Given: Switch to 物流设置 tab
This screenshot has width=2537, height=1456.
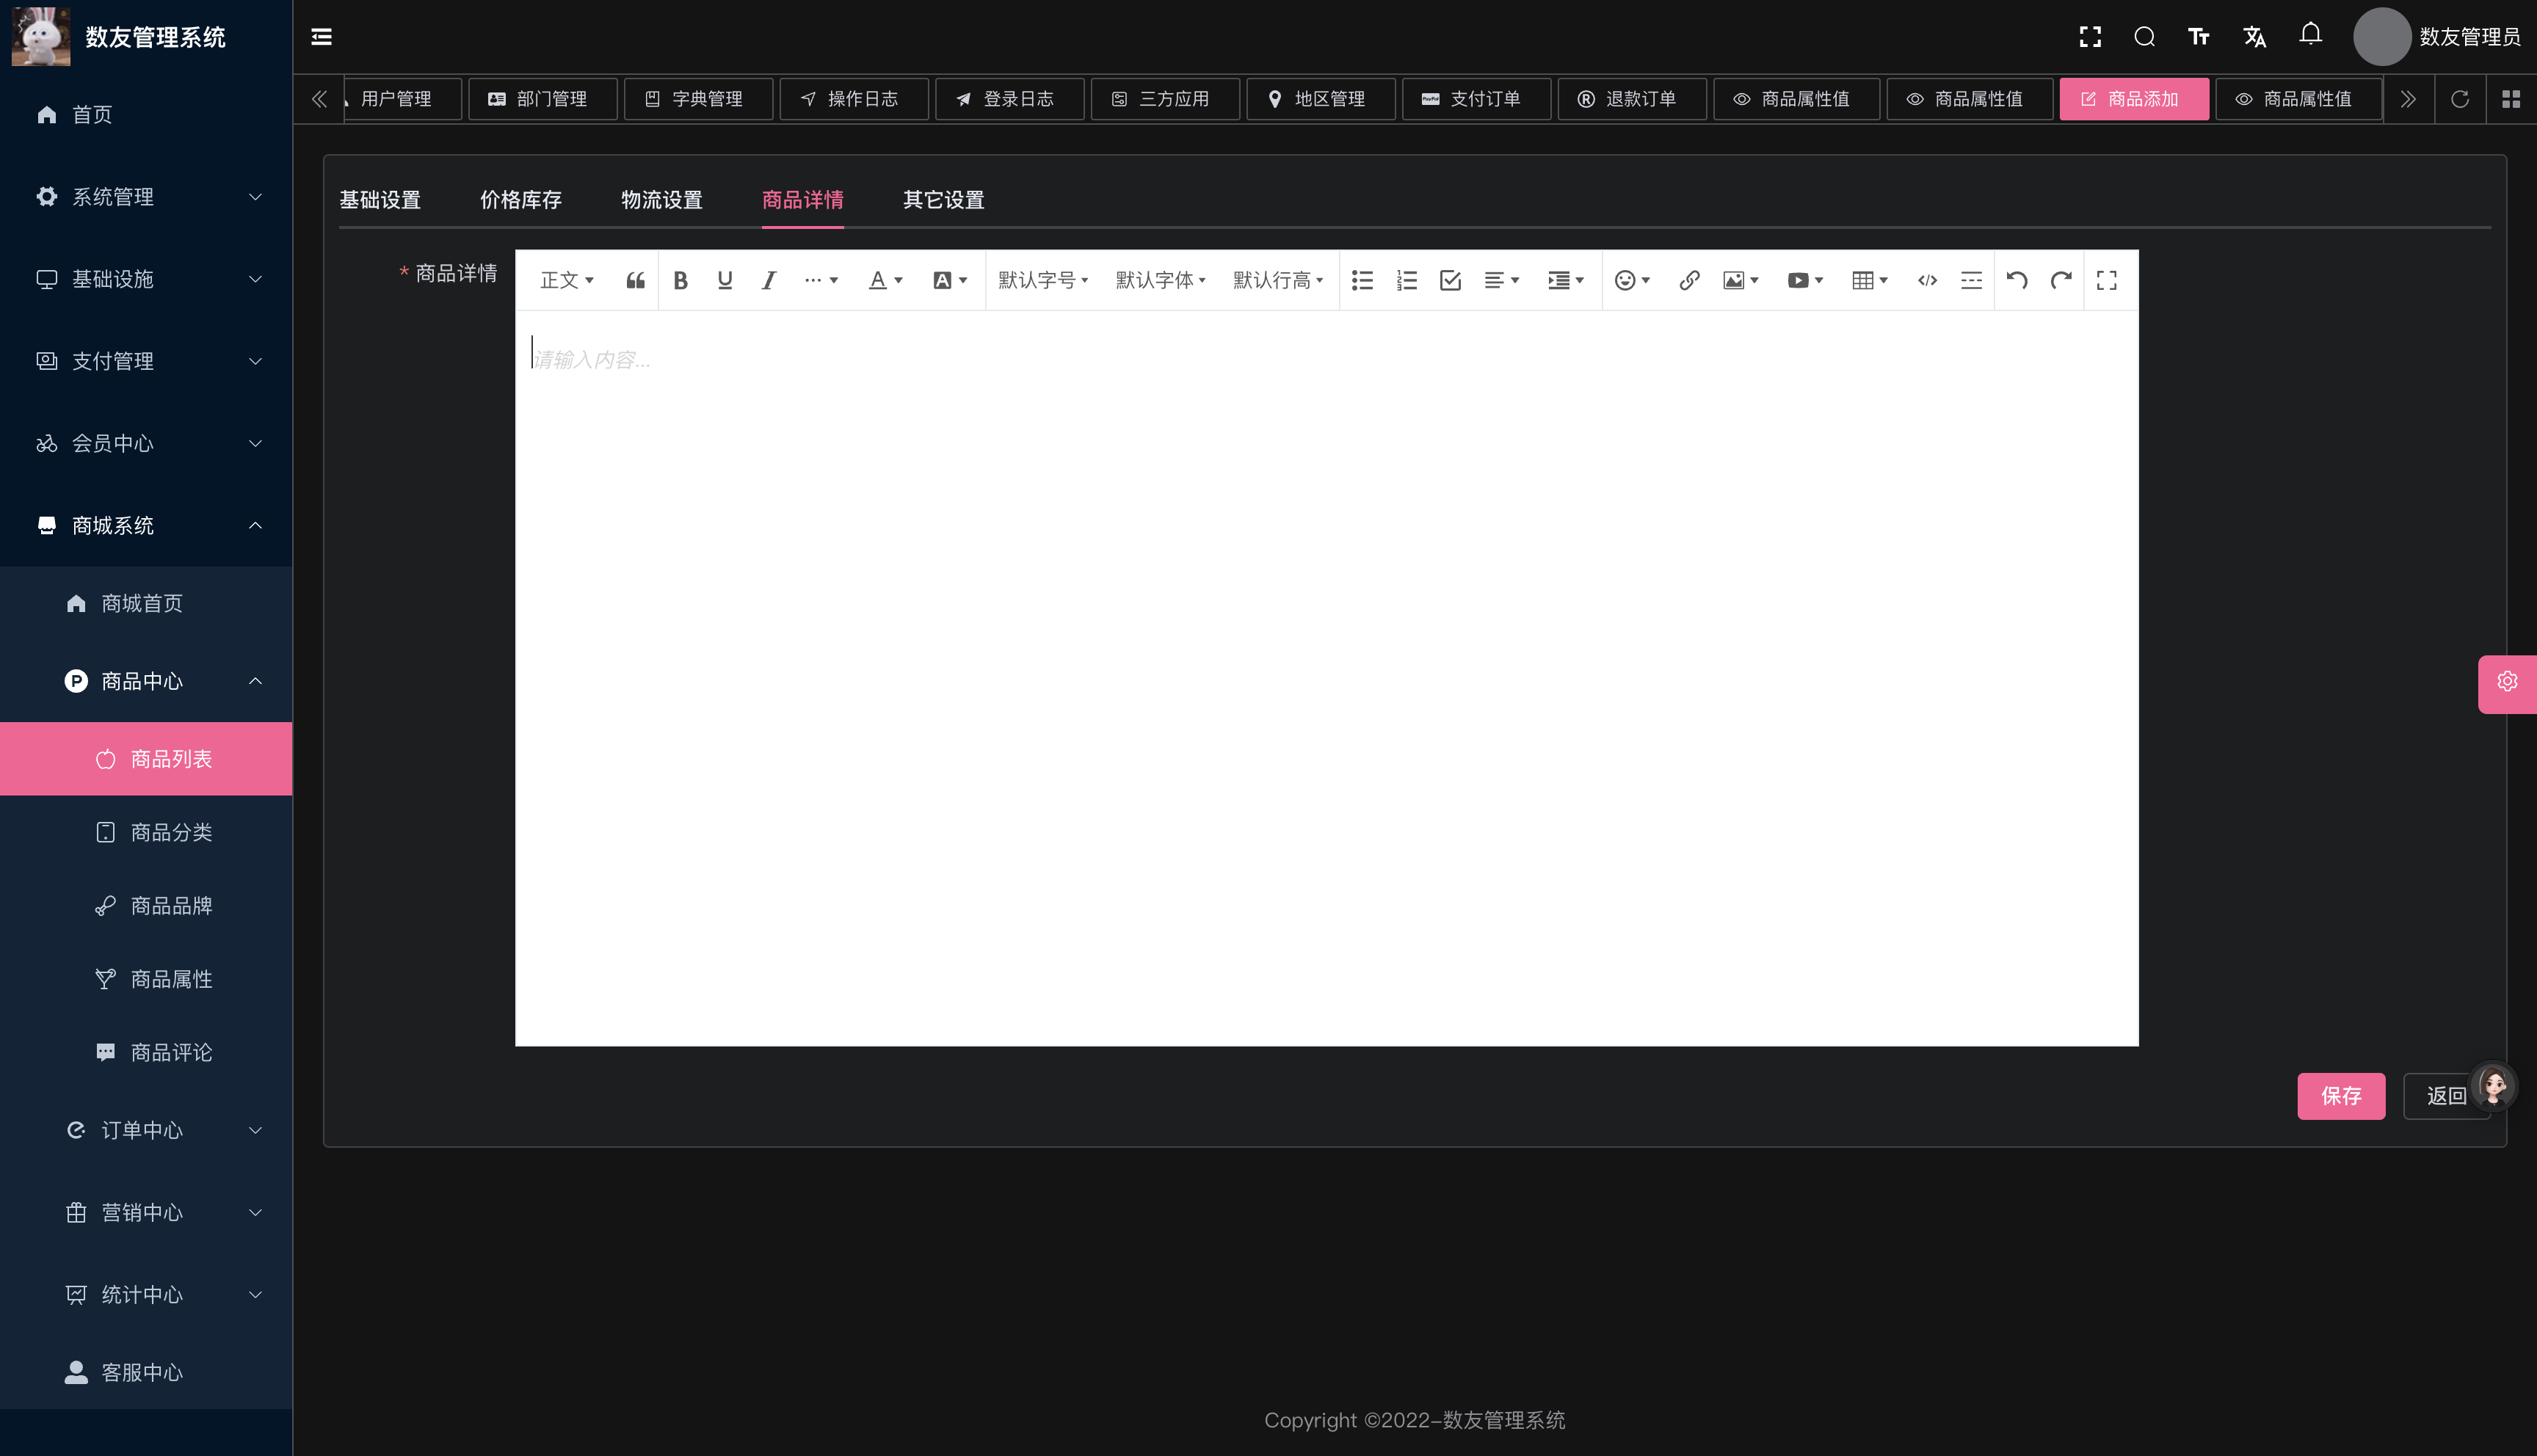Looking at the screenshot, I should pos(662,200).
